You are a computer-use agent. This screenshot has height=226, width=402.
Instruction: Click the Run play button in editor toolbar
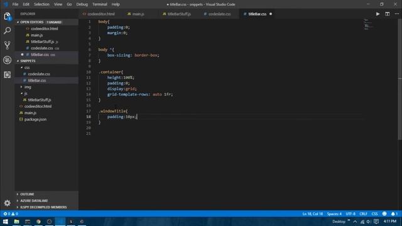pos(378,14)
